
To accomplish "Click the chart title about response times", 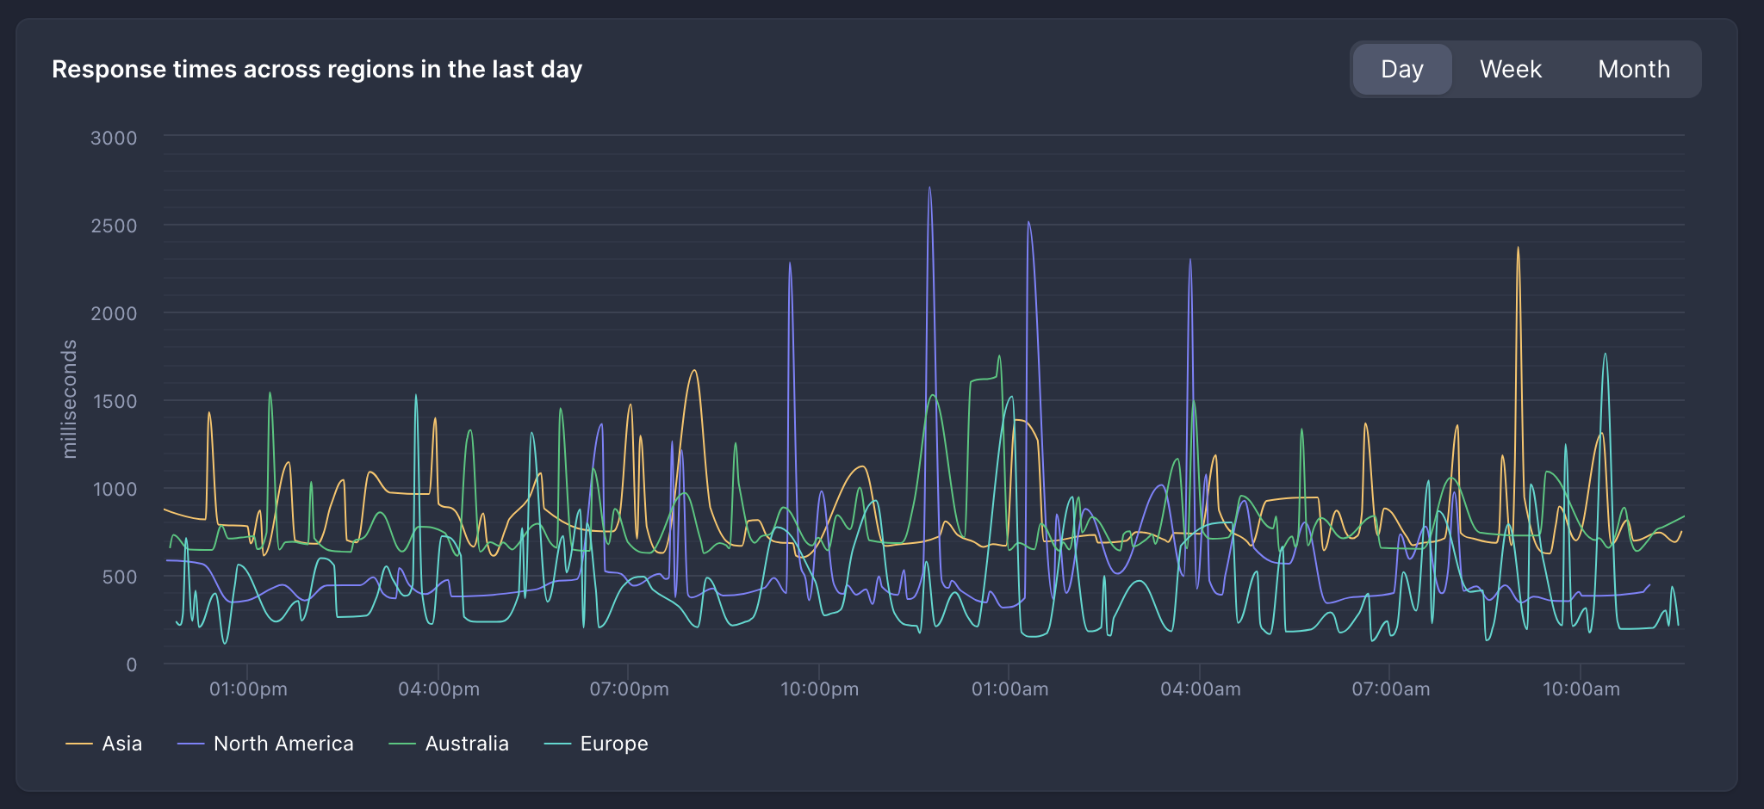I will tap(317, 69).
